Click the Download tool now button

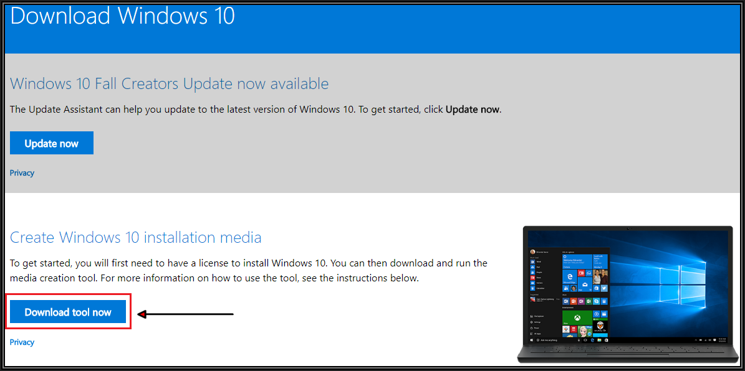tap(68, 312)
